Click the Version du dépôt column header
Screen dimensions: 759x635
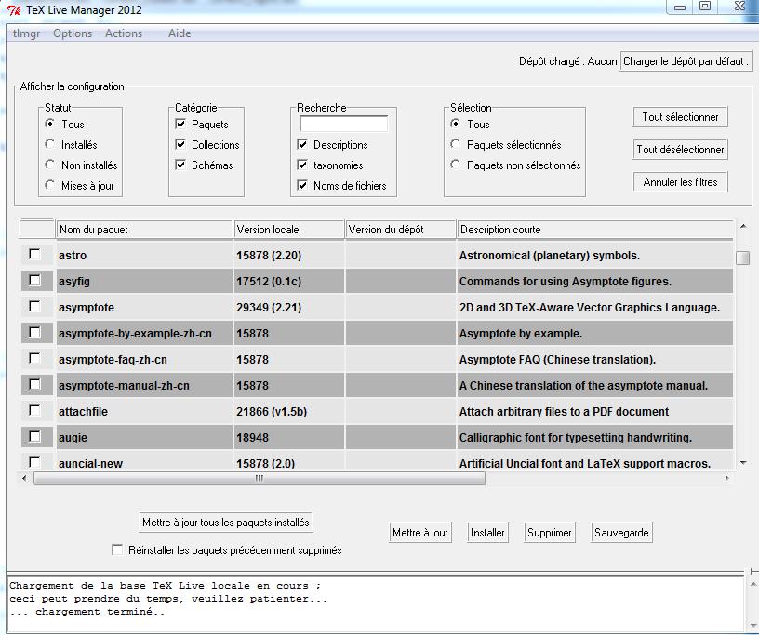coord(401,230)
